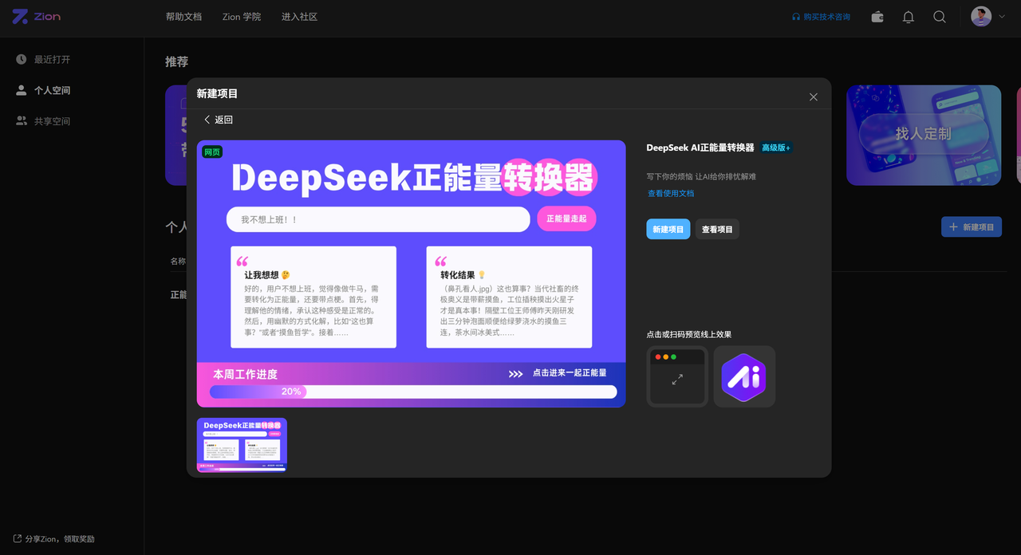Open the browser-window online preview icon

tap(677, 376)
